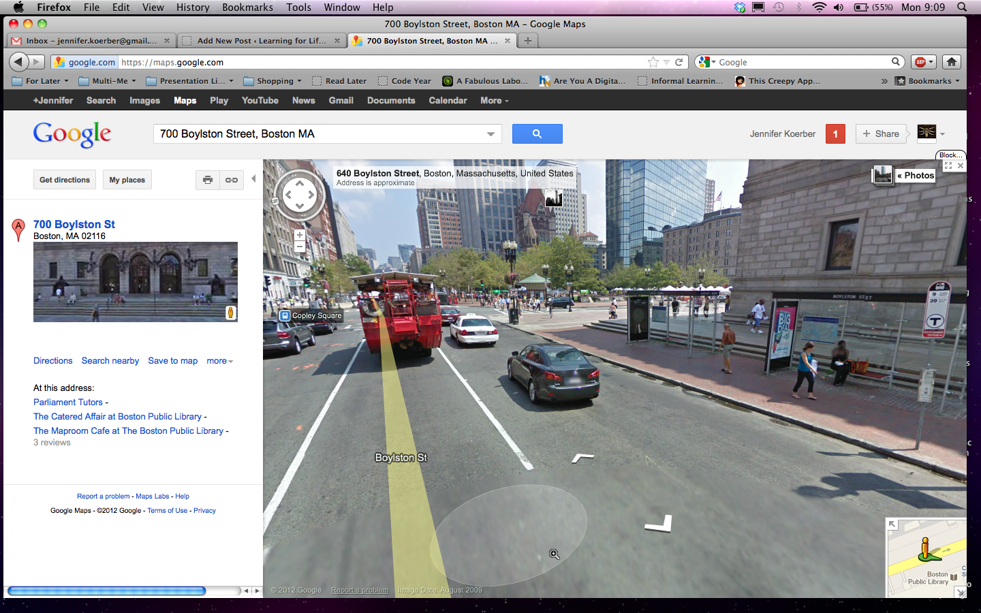This screenshot has width=981, height=613.
Task: Click Calendar in the Google navigation bar
Action: point(448,100)
